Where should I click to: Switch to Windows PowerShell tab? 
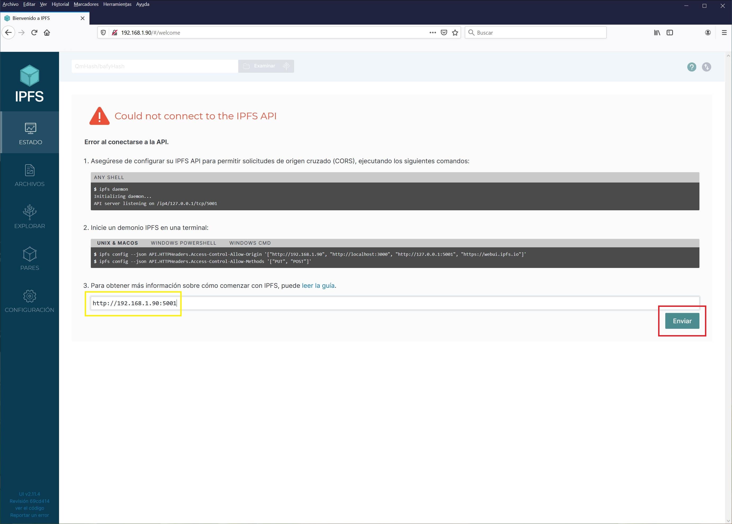[183, 243]
